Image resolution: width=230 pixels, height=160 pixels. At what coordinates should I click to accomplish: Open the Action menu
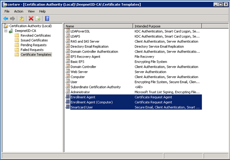pos(19,11)
